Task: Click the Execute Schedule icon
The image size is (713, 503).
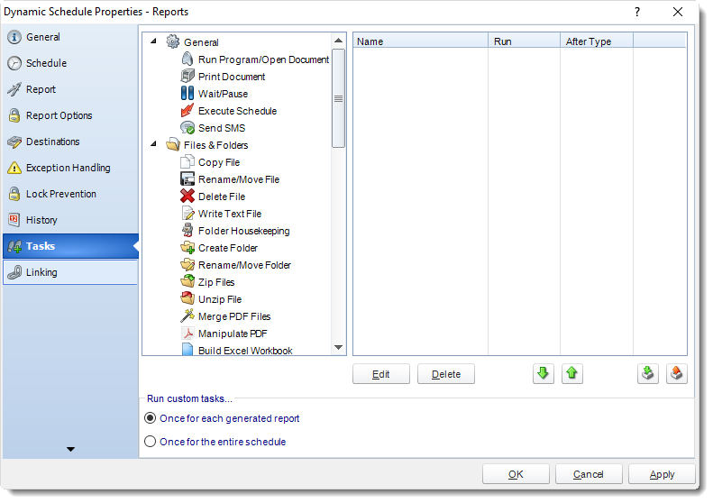Action: click(x=187, y=111)
